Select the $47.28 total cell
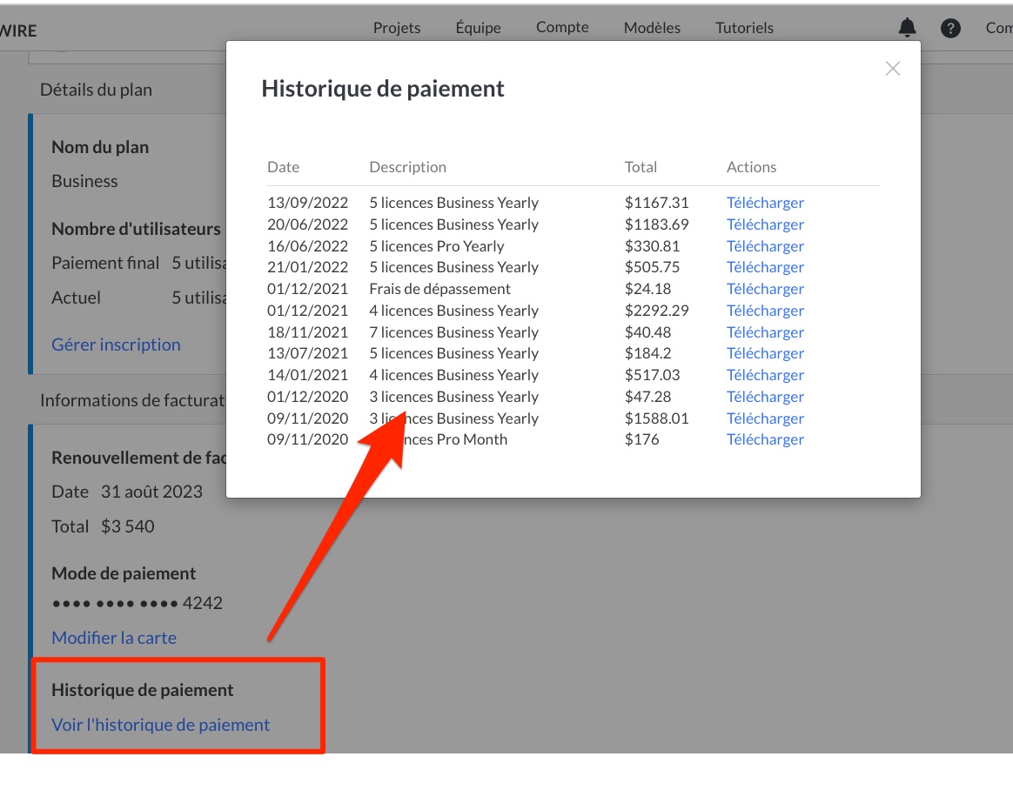The height and width of the screenshot is (790, 1013). click(x=647, y=397)
